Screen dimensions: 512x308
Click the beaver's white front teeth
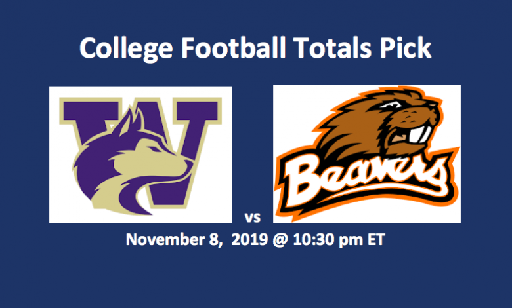coord(419,134)
